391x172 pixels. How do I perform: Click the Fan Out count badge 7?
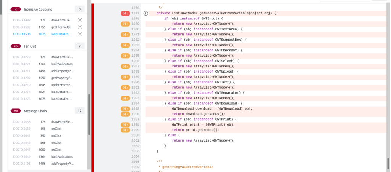click(79, 46)
